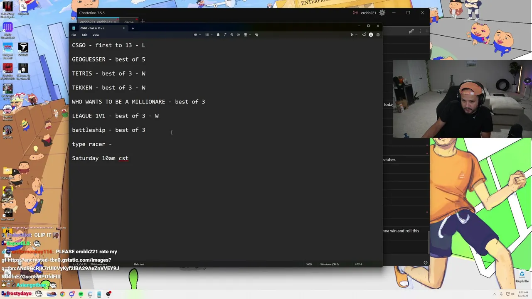The width and height of the screenshot is (532, 299).
Task: Open the table insert dropdown in Notepad
Action: [246, 35]
